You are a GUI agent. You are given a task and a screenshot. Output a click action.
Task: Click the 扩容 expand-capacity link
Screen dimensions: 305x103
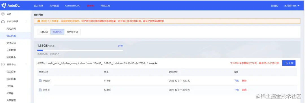pyautogui.click(x=120, y=46)
